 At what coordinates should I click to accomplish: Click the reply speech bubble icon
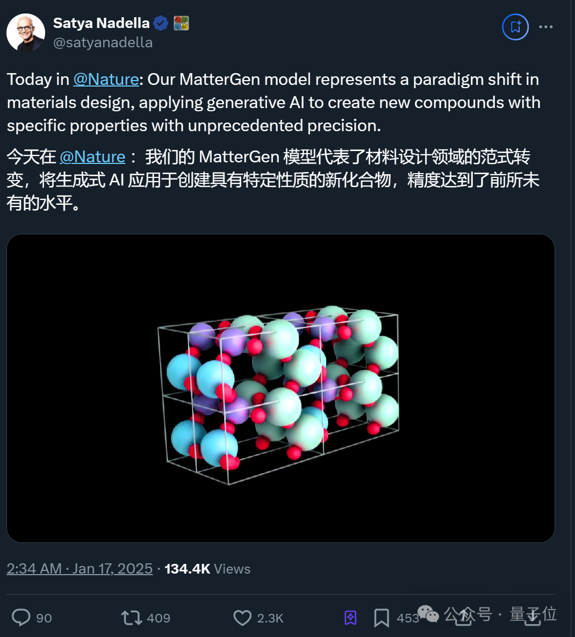[x=21, y=618]
